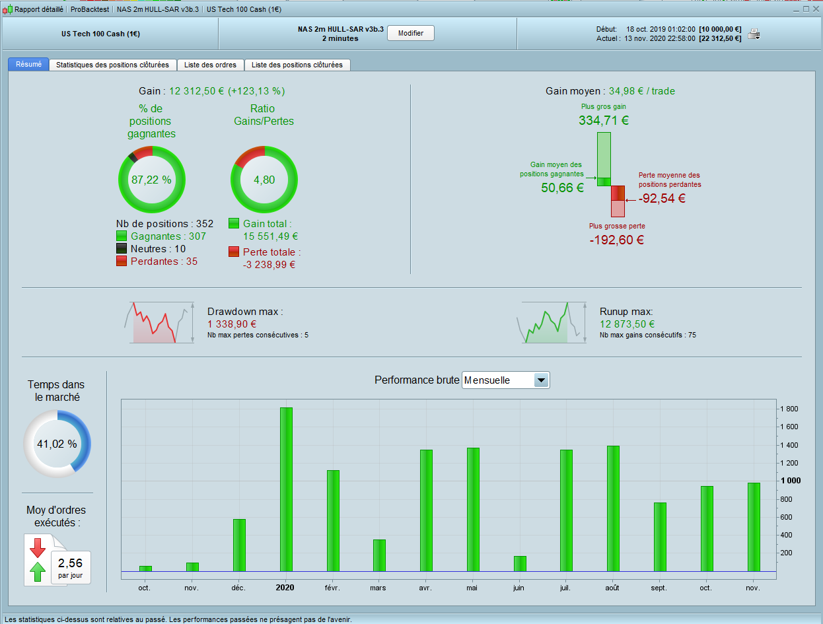Click the time in market donut chart

point(57,443)
